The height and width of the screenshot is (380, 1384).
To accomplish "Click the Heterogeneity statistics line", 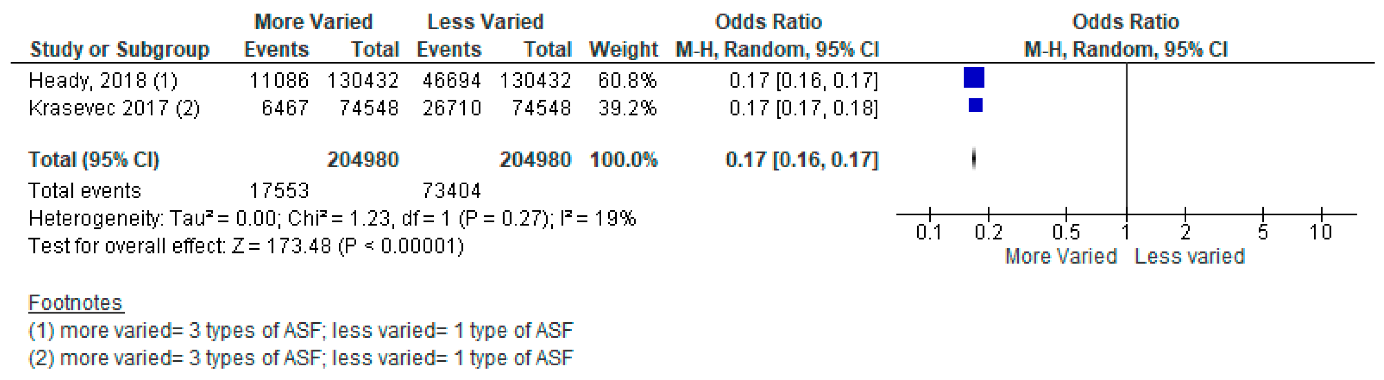I will pos(331,218).
